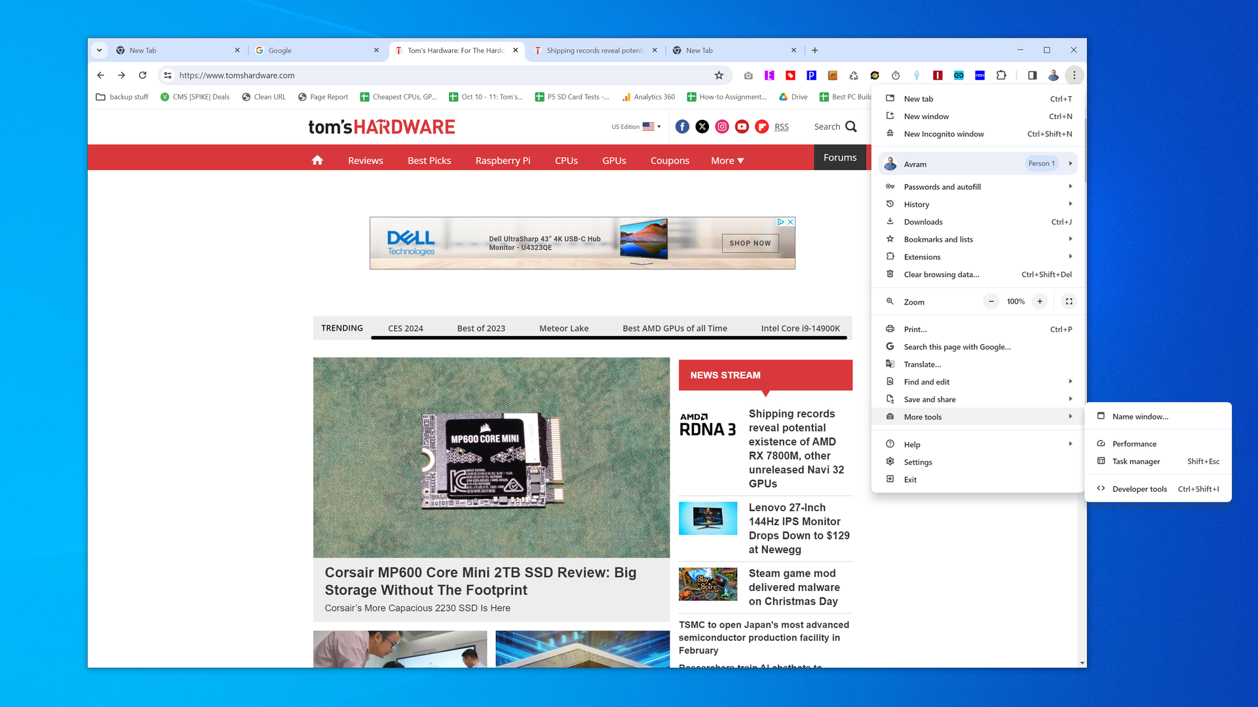
Task: Increase page zoom with the plus control
Action: coord(1040,301)
